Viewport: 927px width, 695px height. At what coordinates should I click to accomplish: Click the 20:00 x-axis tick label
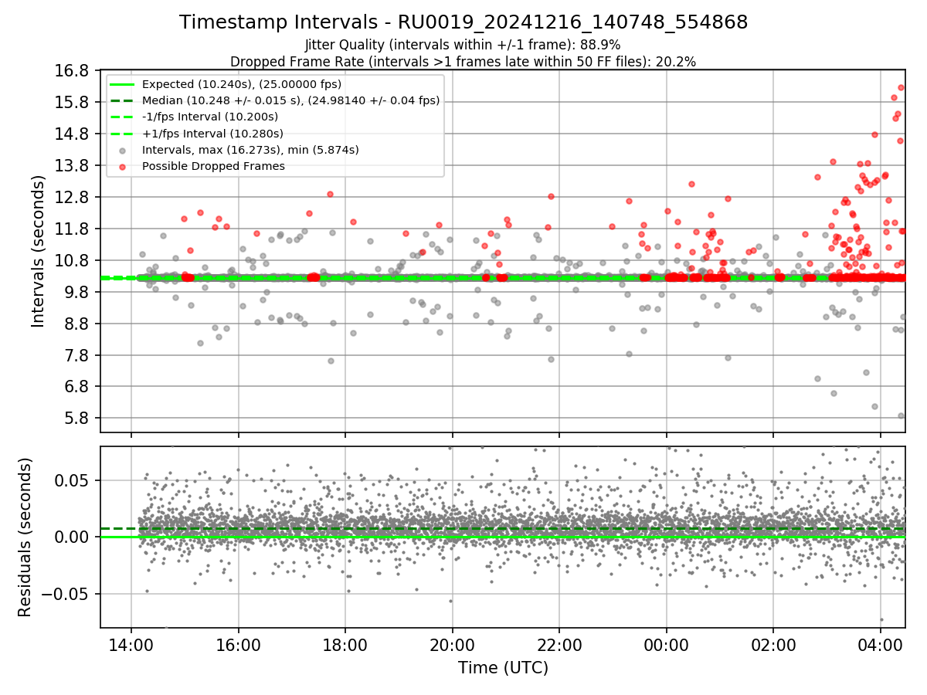(x=453, y=644)
